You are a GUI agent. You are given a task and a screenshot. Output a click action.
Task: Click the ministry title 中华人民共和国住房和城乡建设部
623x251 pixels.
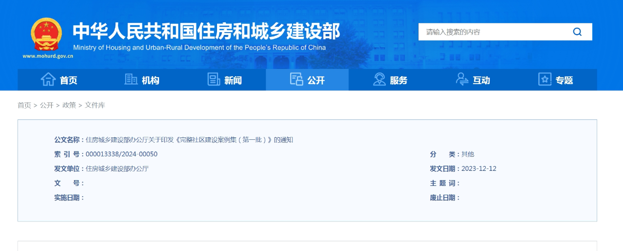pyautogui.click(x=206, y=31)
